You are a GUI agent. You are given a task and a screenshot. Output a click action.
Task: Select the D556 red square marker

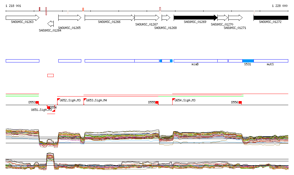pos(240,102)
